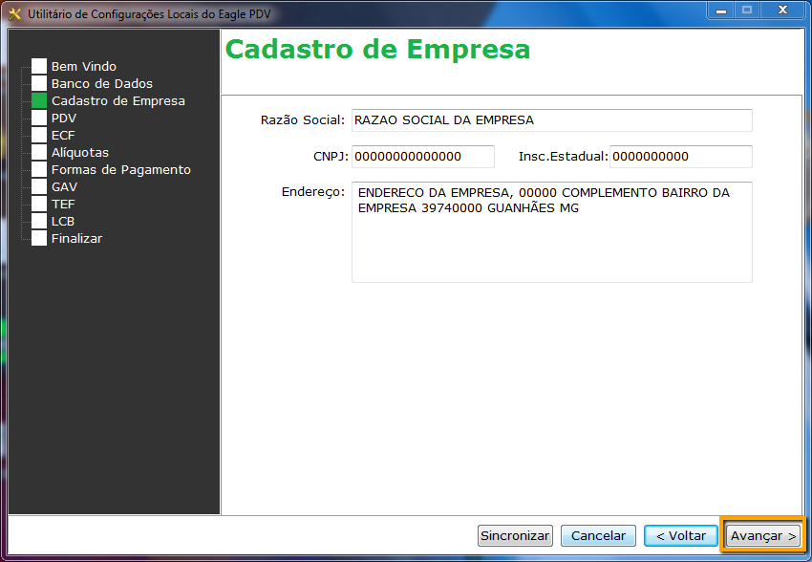Viewport: 812px width, 562px height.
Task: Select the Banco de Dados step
Action: coord(101,83)
